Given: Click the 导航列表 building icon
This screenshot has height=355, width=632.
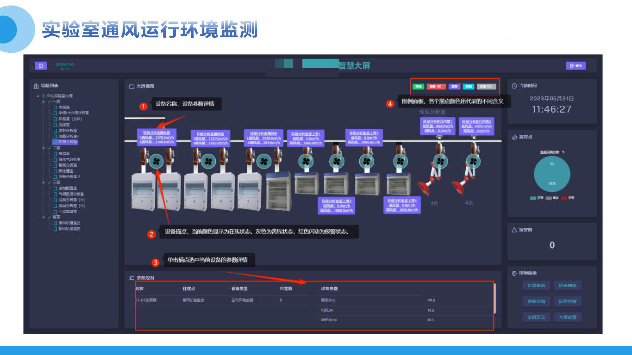Looking at the screenshot, I should [x=36, y=86].
